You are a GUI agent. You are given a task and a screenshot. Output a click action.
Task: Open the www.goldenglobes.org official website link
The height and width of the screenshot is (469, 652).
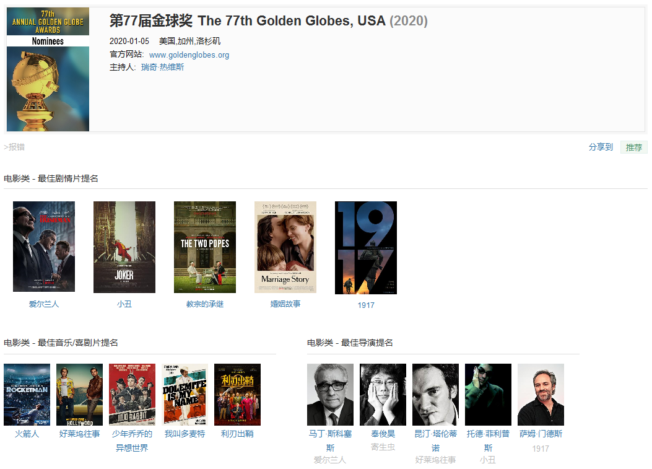point(189,55)
